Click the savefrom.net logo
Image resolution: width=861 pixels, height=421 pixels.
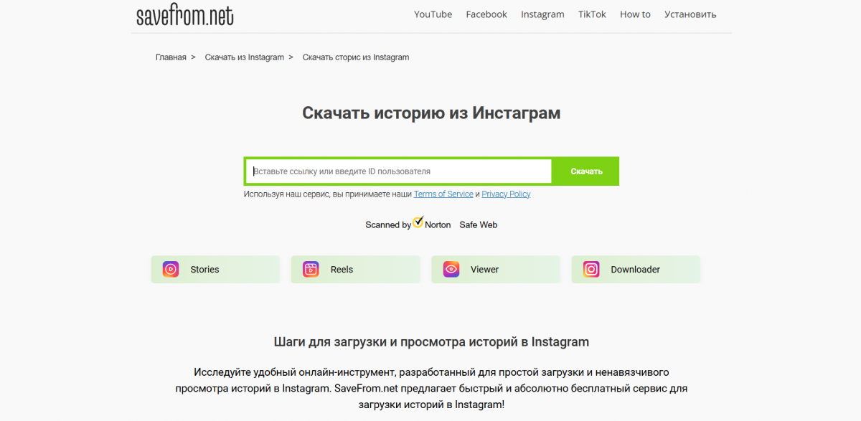[x=185, y=15]
